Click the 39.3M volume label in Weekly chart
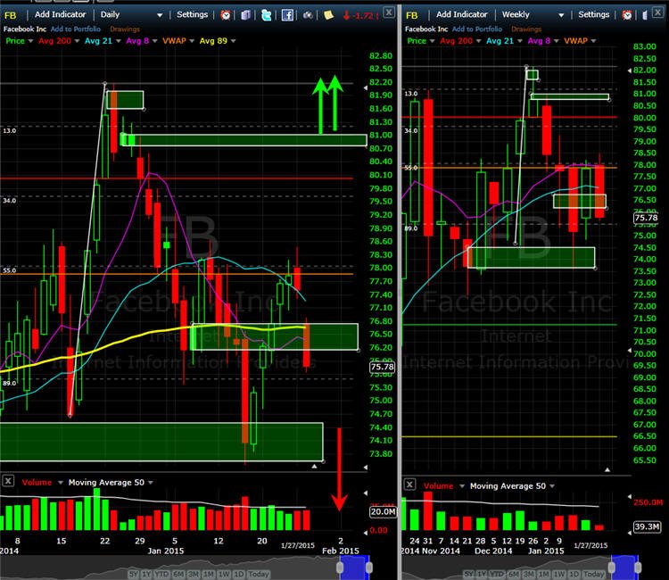The image size is (669, 580). (647, 526)
